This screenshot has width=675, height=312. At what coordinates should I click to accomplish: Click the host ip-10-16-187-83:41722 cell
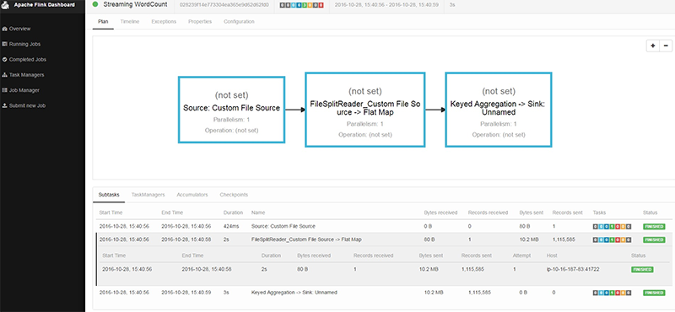pyautogui.click(x=573, y=269)
